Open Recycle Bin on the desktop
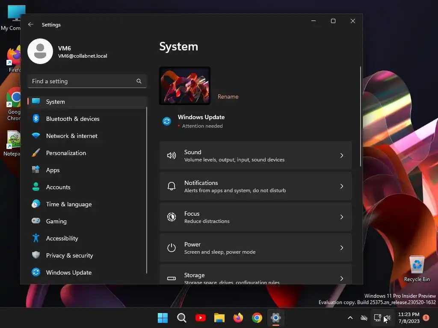 417,268
